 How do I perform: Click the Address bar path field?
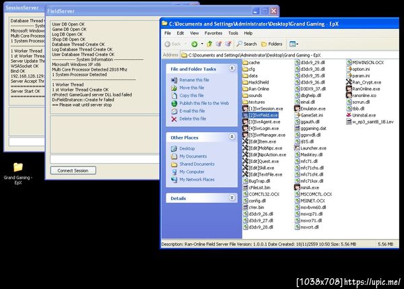click(290, 55)
